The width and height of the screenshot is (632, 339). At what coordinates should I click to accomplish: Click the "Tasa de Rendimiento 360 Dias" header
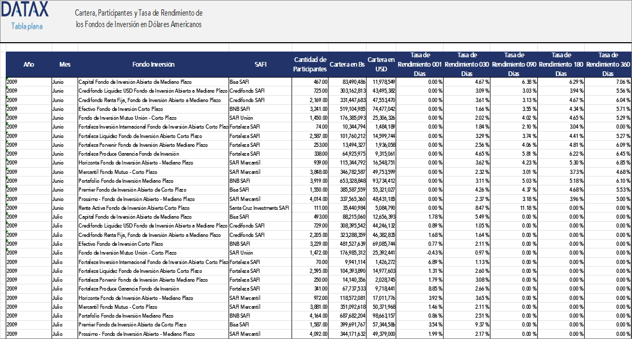[x=608, y=64]
